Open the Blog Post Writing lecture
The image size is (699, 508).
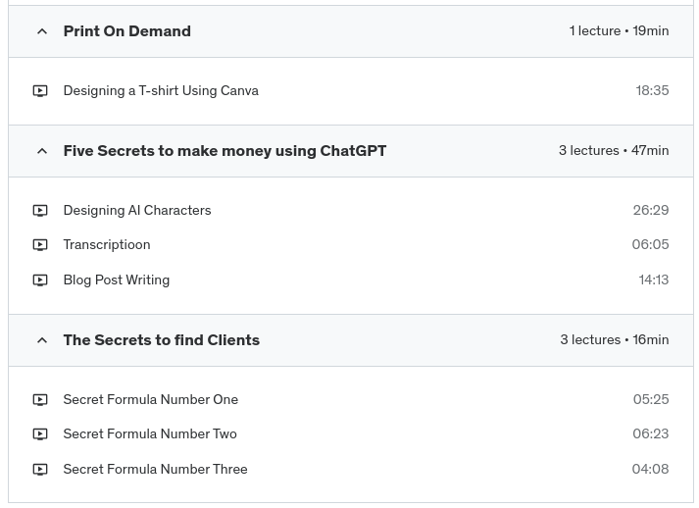[x=117, y=280]
